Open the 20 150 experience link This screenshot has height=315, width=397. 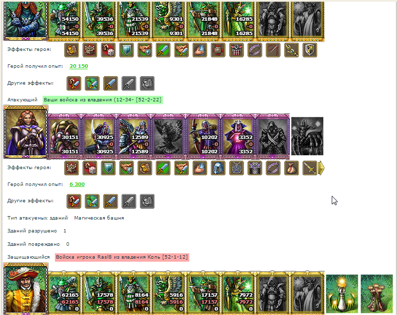79,66
